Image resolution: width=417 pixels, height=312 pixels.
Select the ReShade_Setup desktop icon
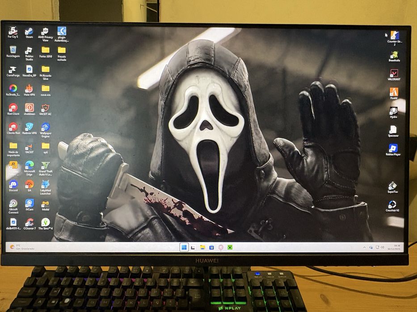tap(13, 90)
